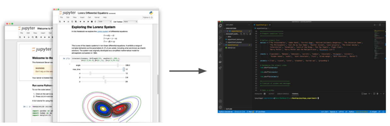Screen dimensions: 390x126
Task: Adjust the β slider handle
Action: coord(104,77)
